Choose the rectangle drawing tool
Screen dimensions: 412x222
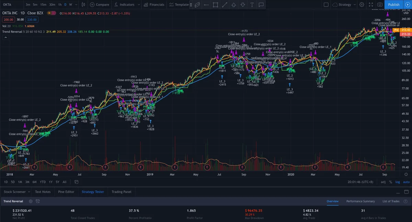pos(215,5)
